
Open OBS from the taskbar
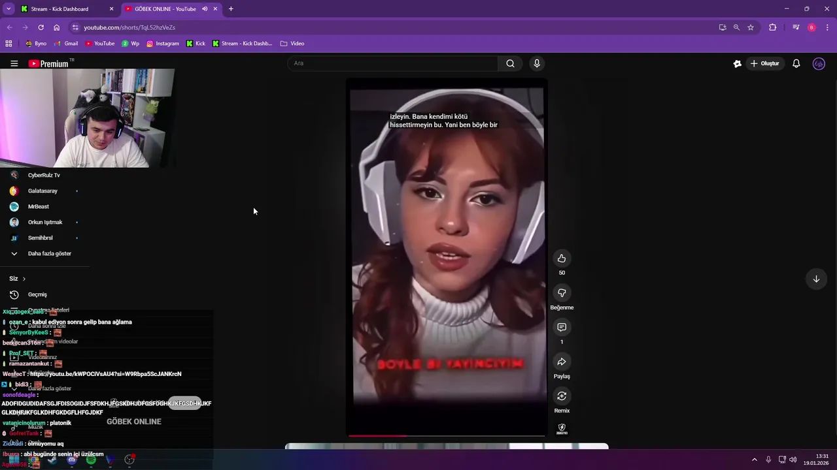click(129, 460)
